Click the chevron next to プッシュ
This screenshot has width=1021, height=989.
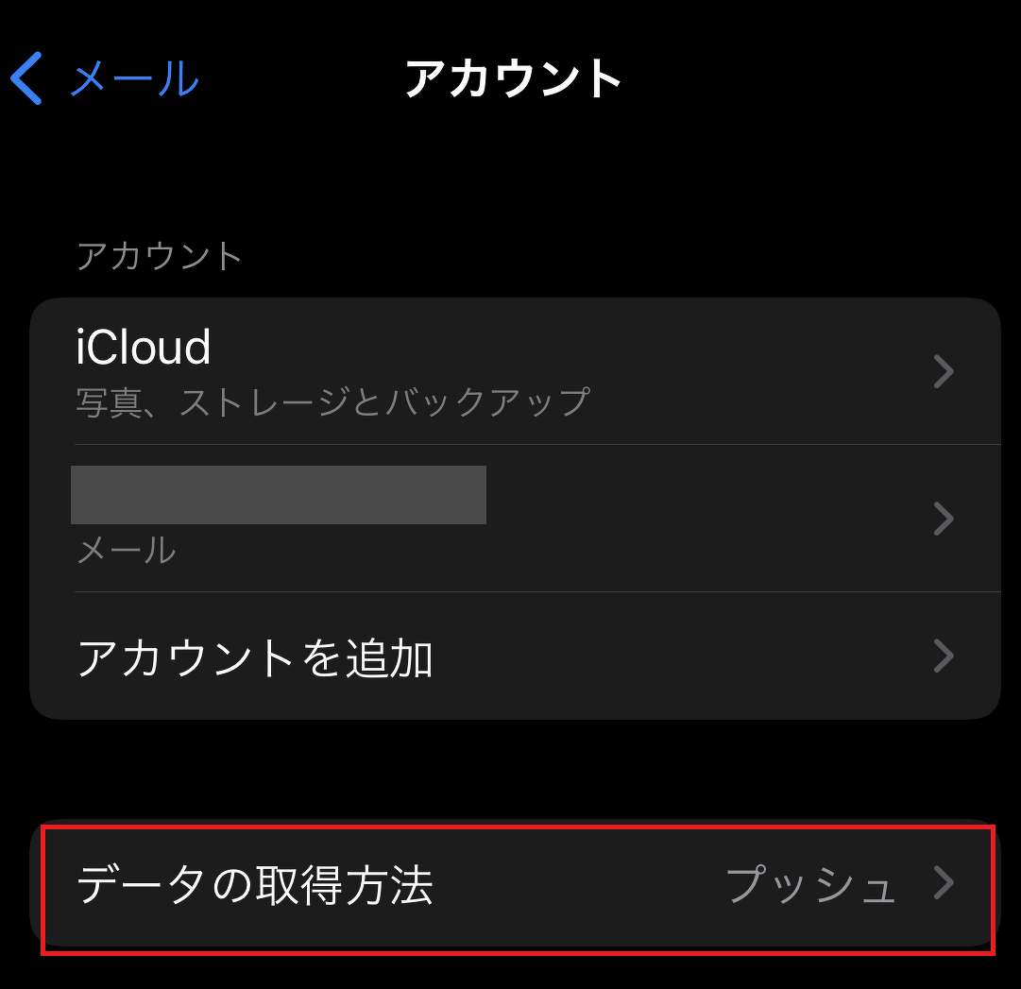coord(943,883)
